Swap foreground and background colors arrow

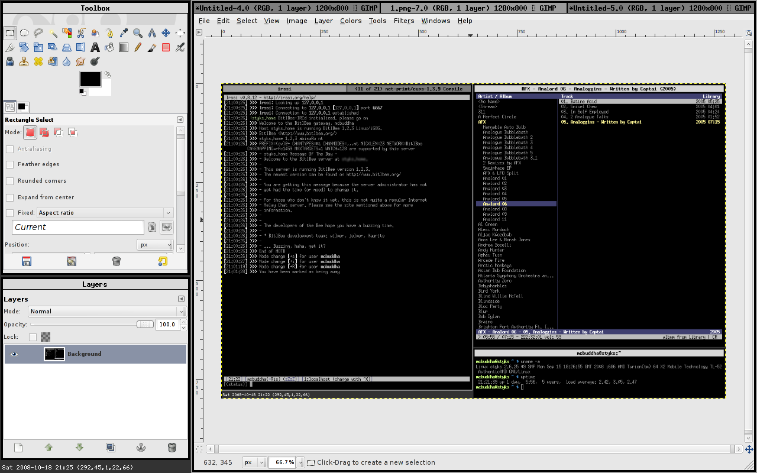108,74
